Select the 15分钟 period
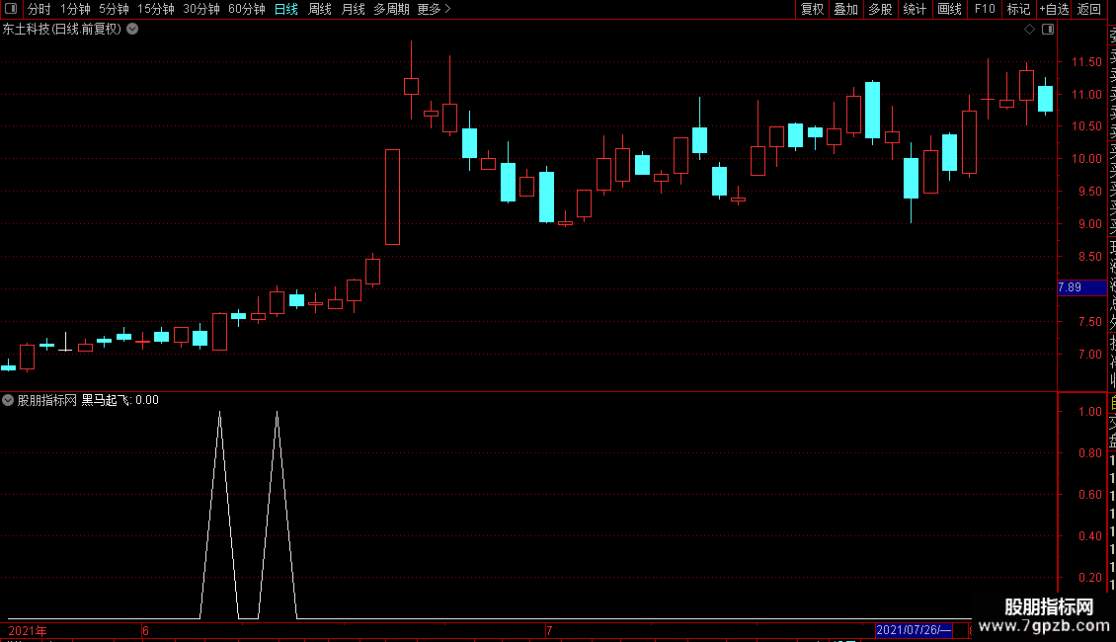This screenshot has height=642, width=1116. (x=155, y=9)
